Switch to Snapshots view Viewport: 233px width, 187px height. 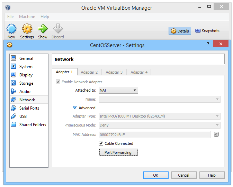coord(207,31)
